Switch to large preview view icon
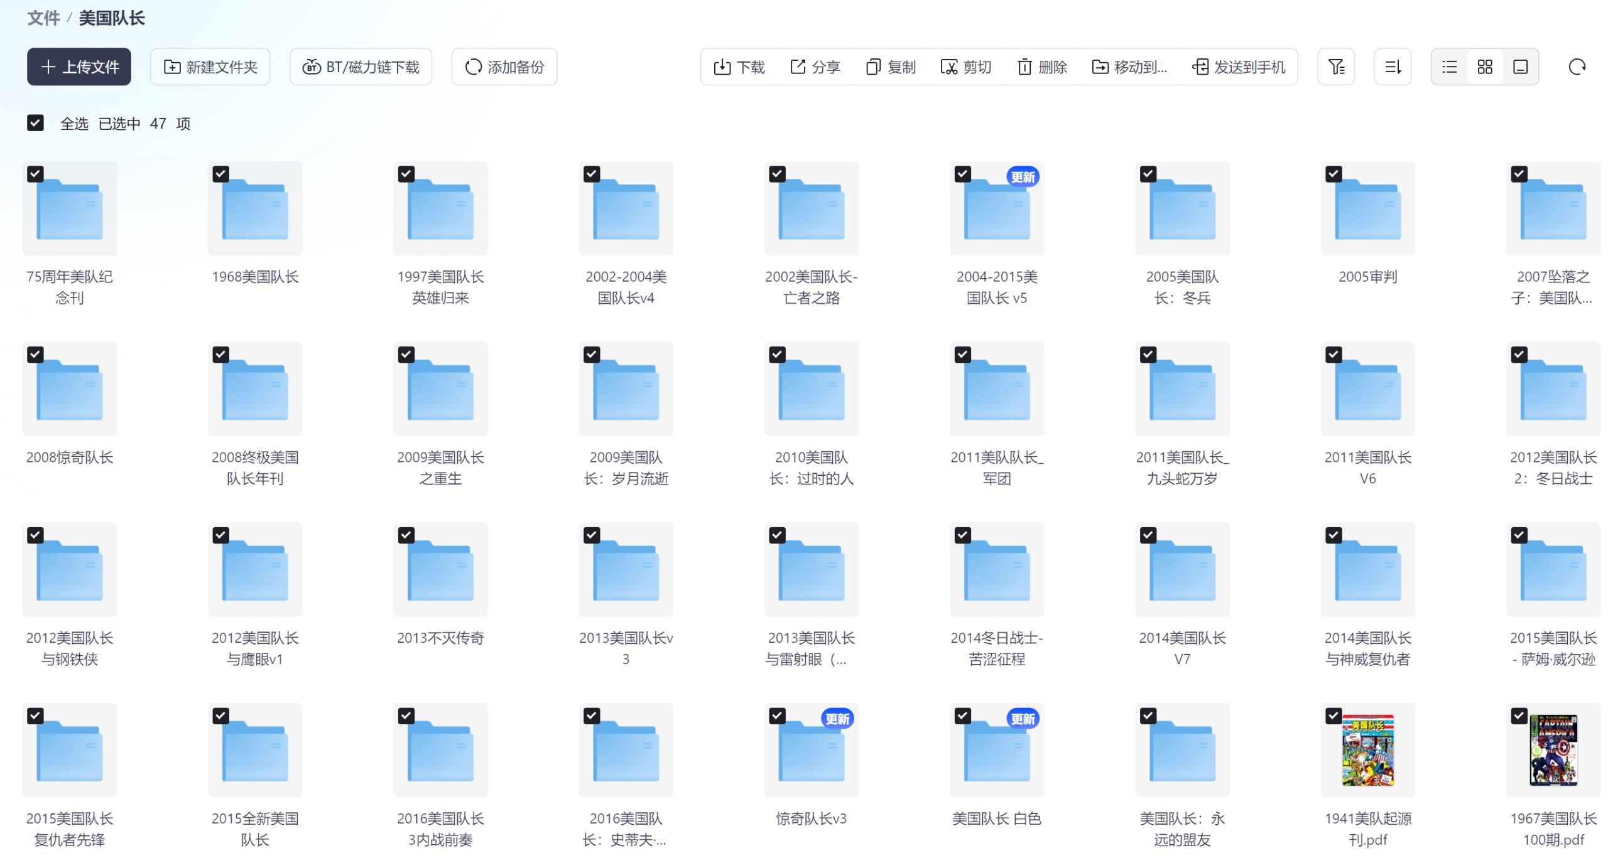This screenshot has width=1608, height=863. click(1519, 67)
